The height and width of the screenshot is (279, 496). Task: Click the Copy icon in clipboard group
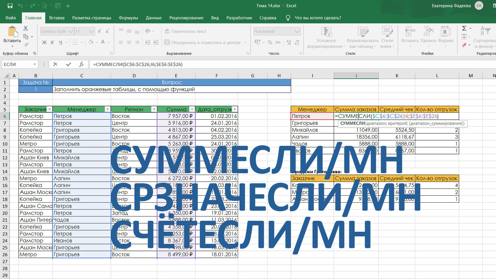26,37
